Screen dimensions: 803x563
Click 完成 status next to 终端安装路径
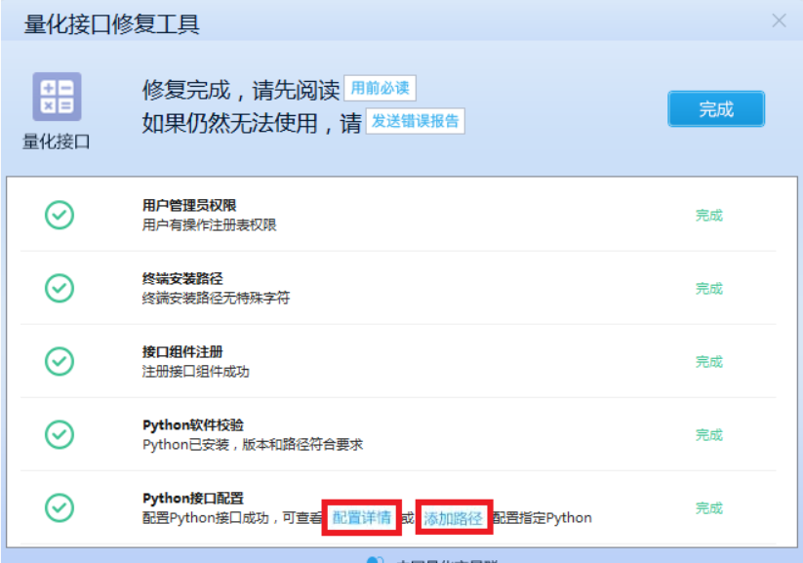click(708, 288)
